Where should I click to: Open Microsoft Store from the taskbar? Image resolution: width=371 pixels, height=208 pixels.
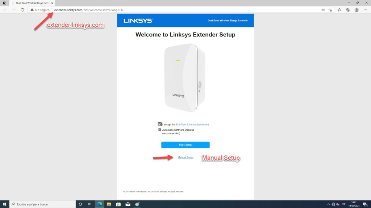pos(118,204)
